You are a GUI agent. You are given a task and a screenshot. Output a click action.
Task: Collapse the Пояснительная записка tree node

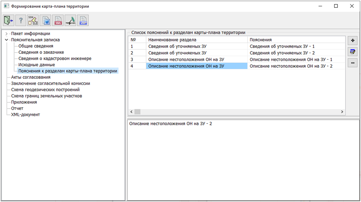[x=6, y=40]
